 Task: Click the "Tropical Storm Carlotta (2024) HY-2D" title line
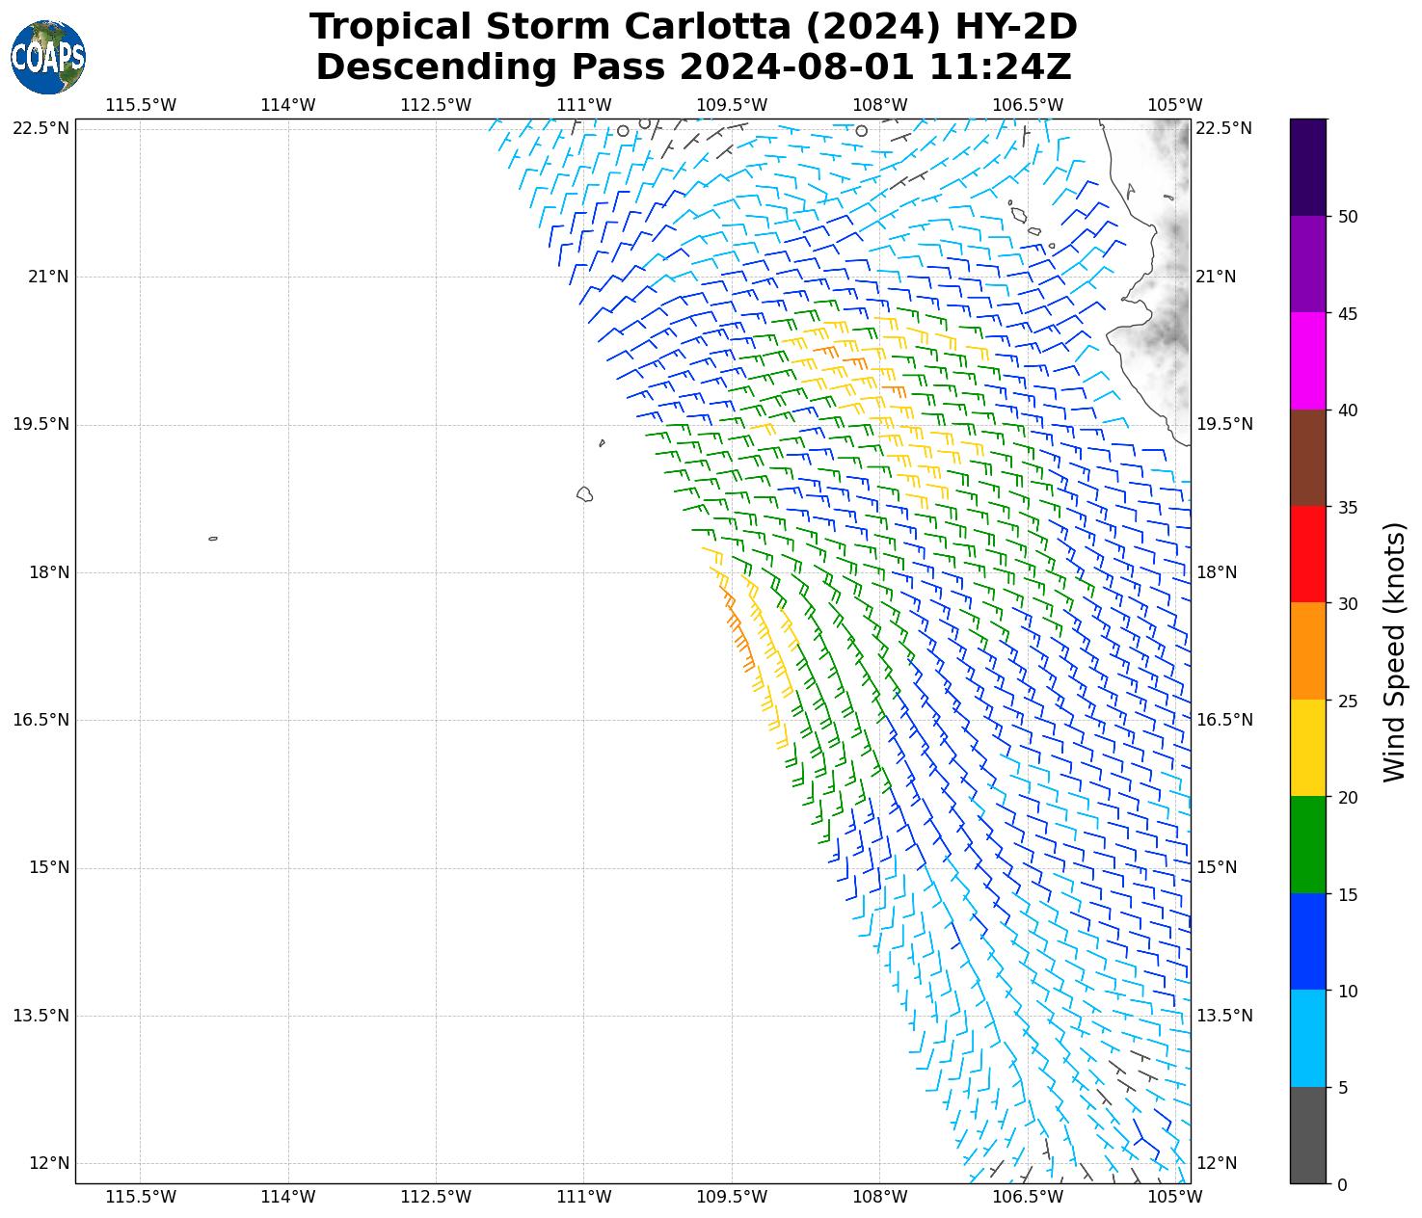pyautogui.click(x=692, y=27)
